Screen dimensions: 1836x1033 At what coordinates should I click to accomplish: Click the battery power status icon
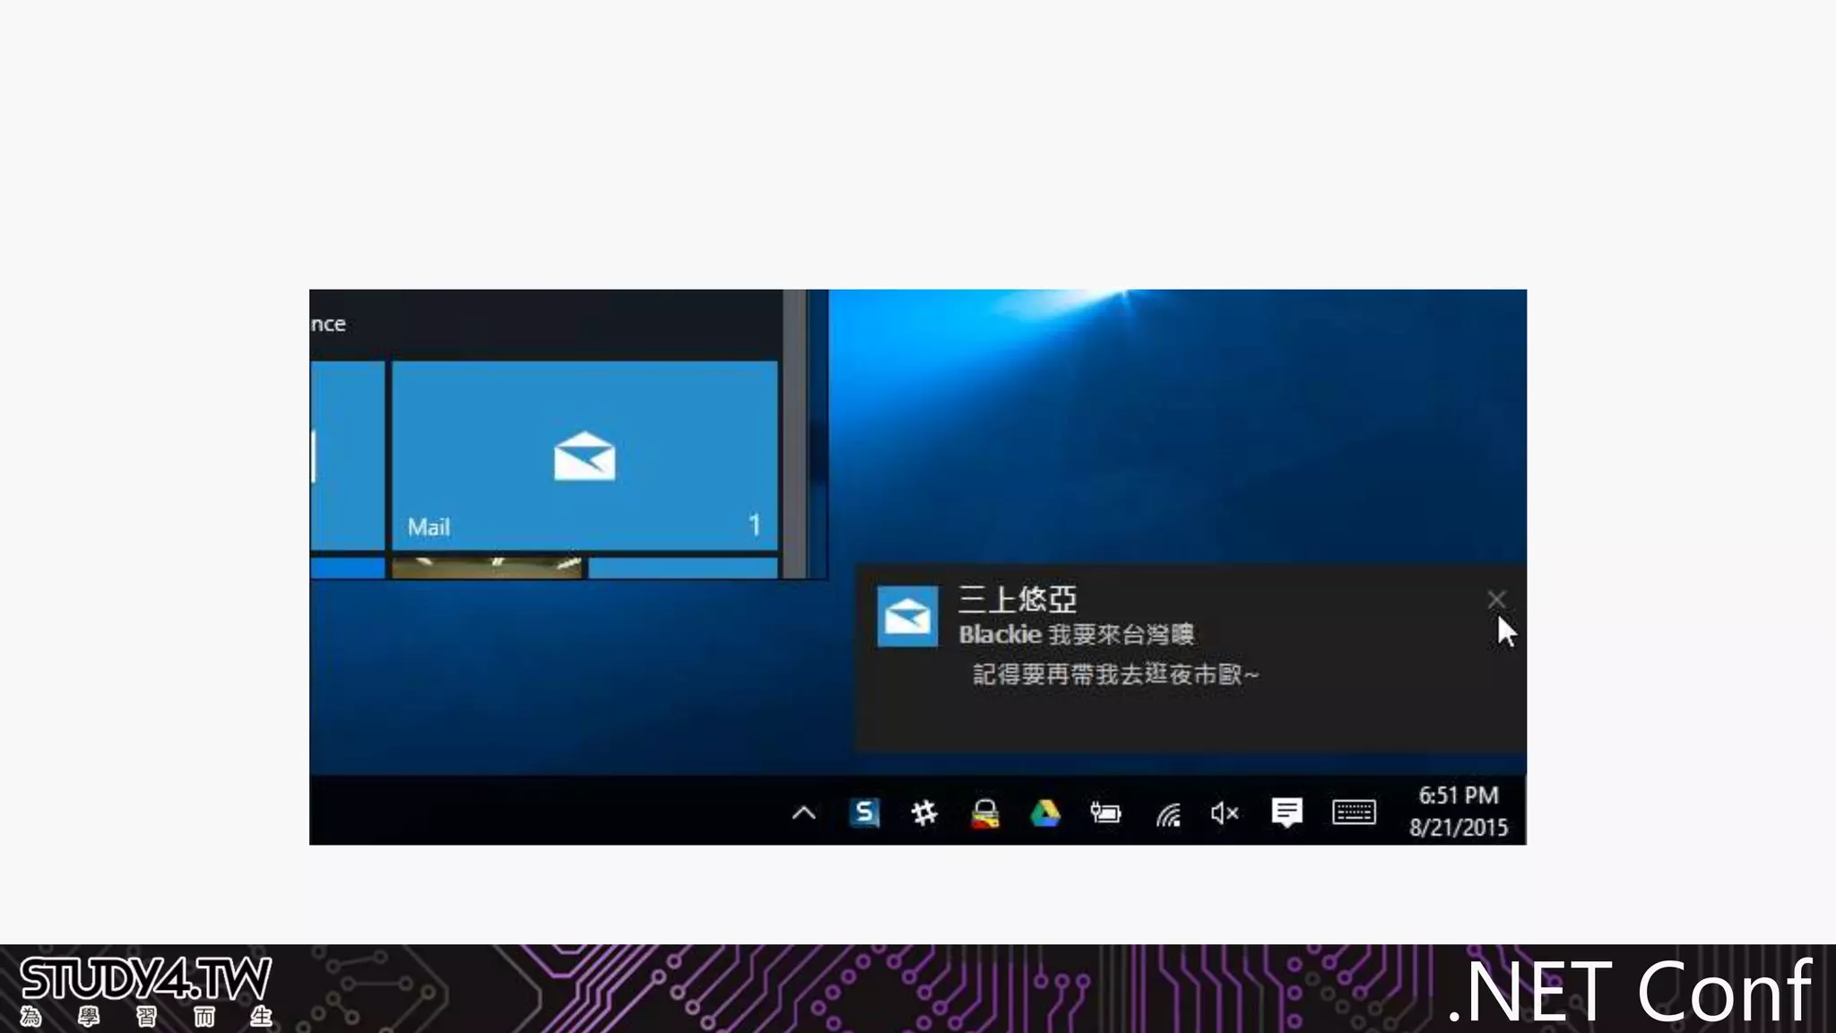1105,813
